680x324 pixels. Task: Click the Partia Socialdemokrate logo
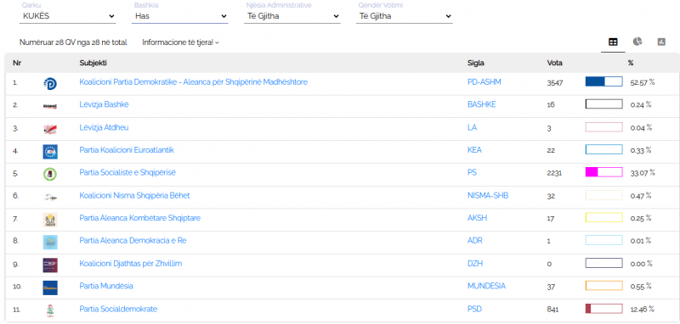coord(50,310)
